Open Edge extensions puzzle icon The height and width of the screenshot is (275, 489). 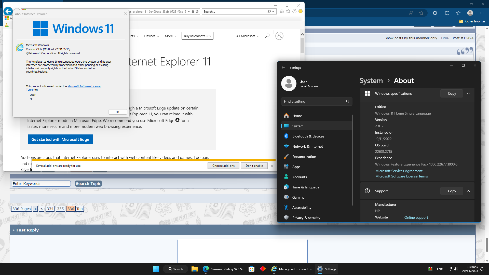435,13
